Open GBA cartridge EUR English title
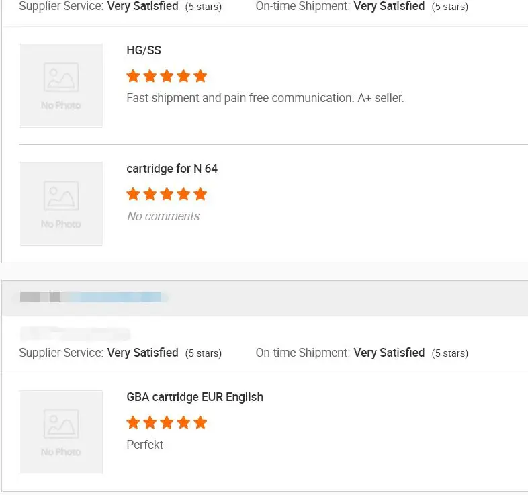This screenshot has width=528, height=495. tap(195, 397)
